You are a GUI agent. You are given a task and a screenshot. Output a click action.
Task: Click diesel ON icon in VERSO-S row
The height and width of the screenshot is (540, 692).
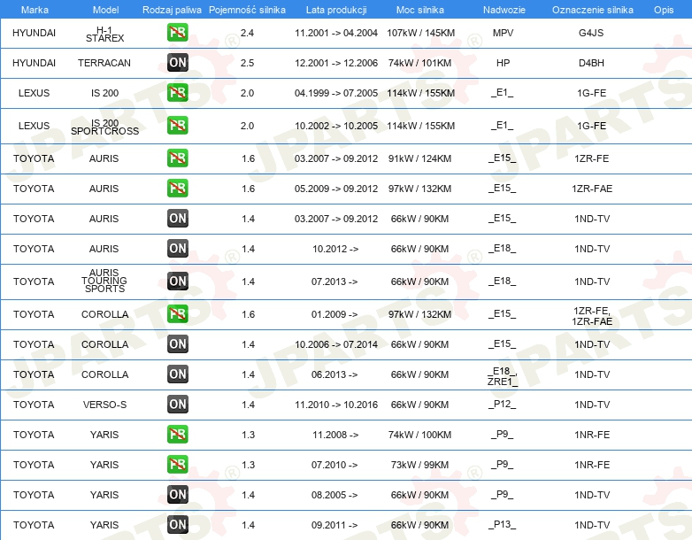click(177, 404)
